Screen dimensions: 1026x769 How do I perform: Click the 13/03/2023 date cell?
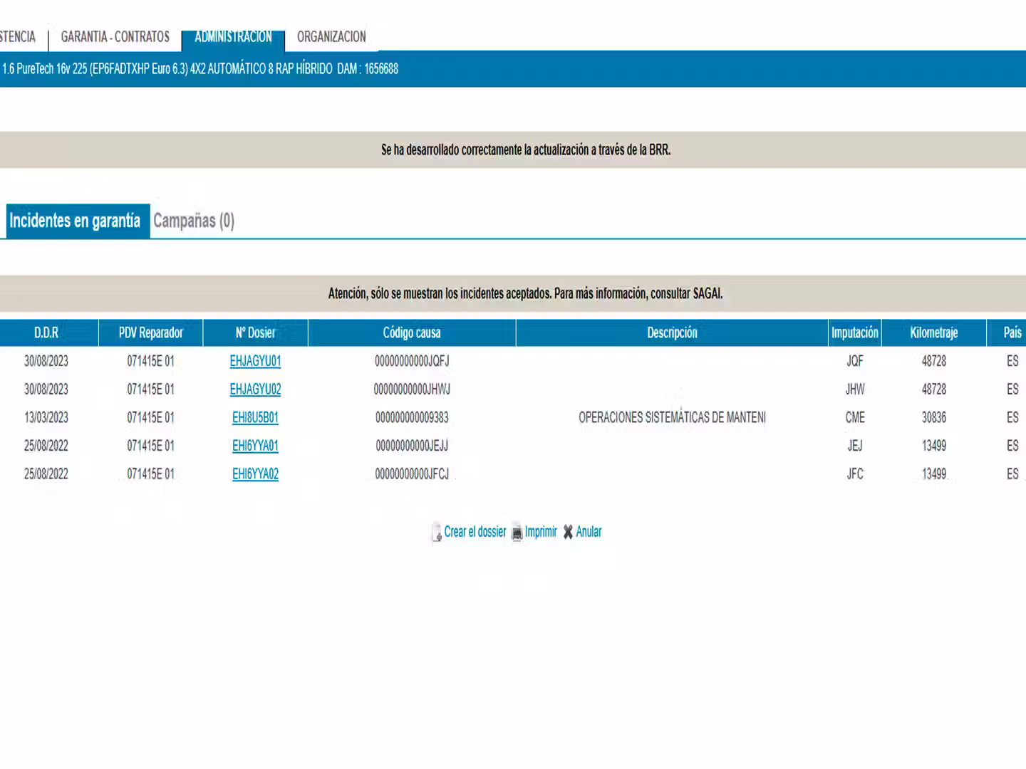[46, 418]
